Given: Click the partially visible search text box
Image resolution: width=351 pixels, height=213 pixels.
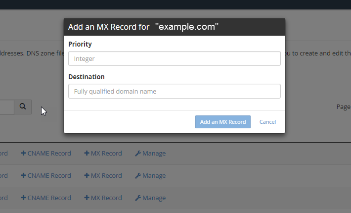Looking at the screenshot, I should [6, 106].
